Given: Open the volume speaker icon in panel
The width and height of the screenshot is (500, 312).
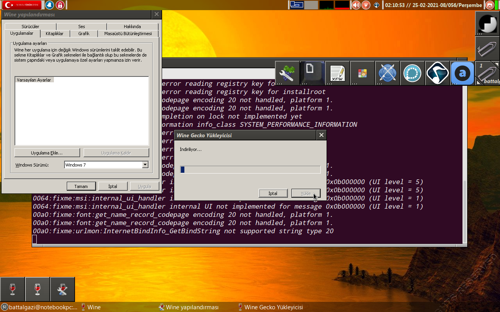Looking at the screenshot, I should (356, 5).
